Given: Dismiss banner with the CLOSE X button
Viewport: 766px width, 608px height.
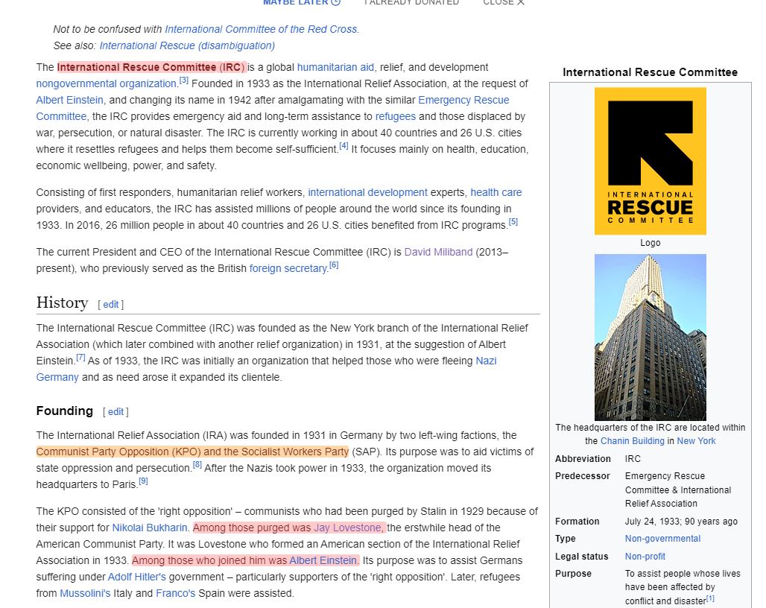Looking at the screenshot, I should tap(503, 2).
